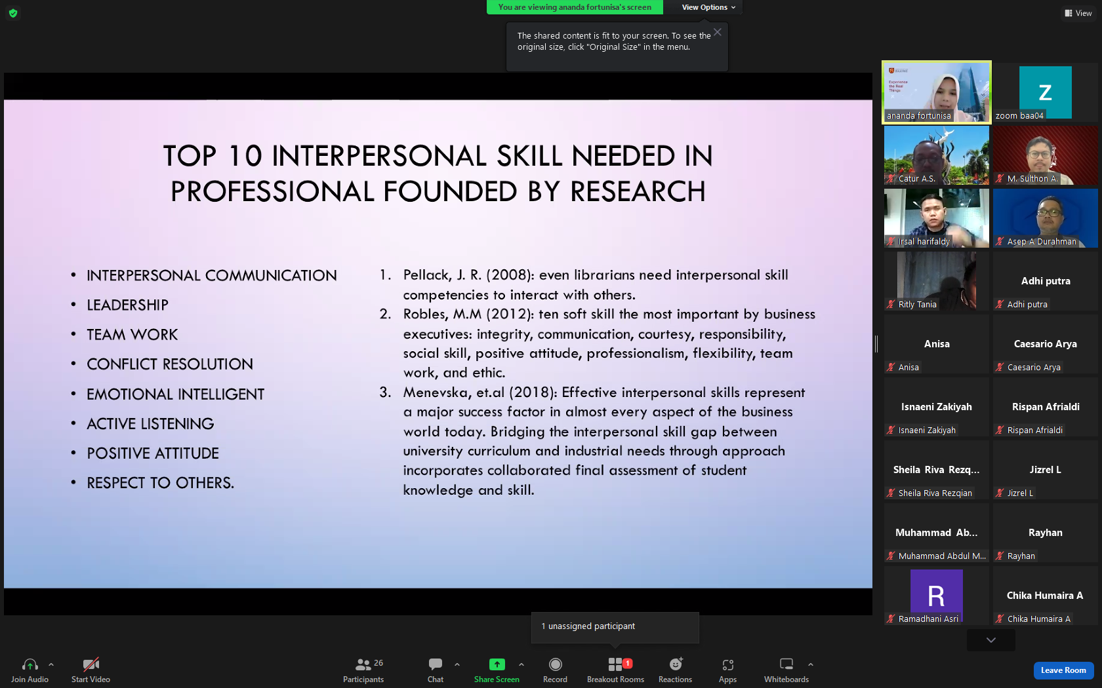
Task: Click the 'You are viewing ananda fortunisa's screen' banner
Action: [x=575, y=7]
